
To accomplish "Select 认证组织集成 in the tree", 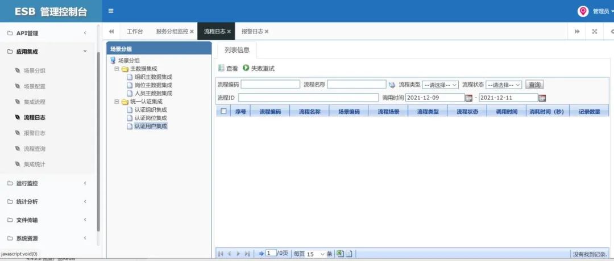I will point(151,110).
